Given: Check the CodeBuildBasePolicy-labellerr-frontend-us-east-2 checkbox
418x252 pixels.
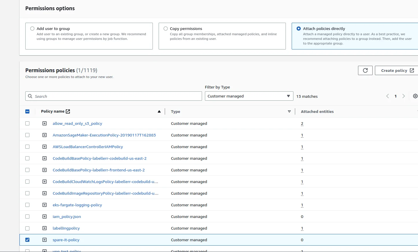Looking at the screenshot, I should click(27, 170).
